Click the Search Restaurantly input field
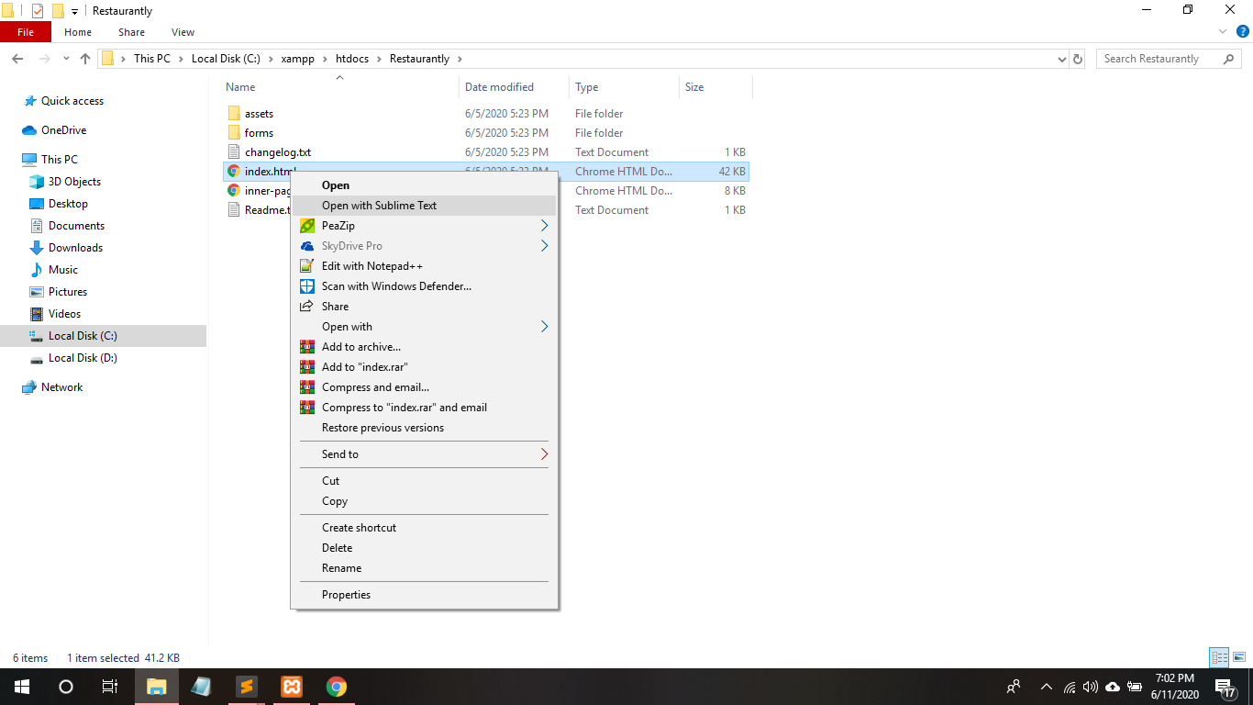This screenshot has height=705, width=1253. click(1159, 59)
